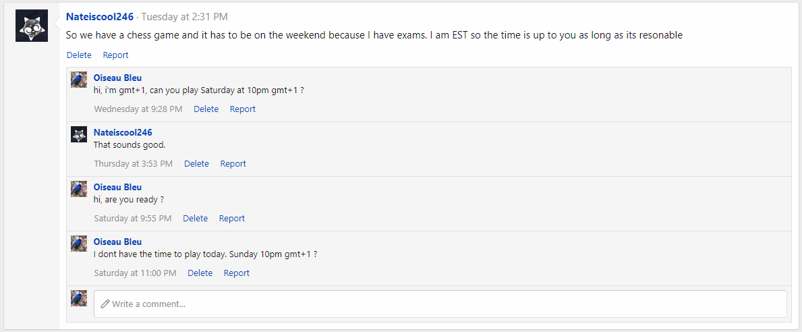Open Nateiscool246 name on "That sounds good" comment
802x332 pixels.
click(x=123, y=132)
